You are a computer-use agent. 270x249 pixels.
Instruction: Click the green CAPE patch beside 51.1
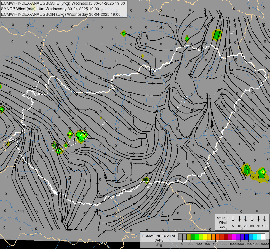click(262, 173)
